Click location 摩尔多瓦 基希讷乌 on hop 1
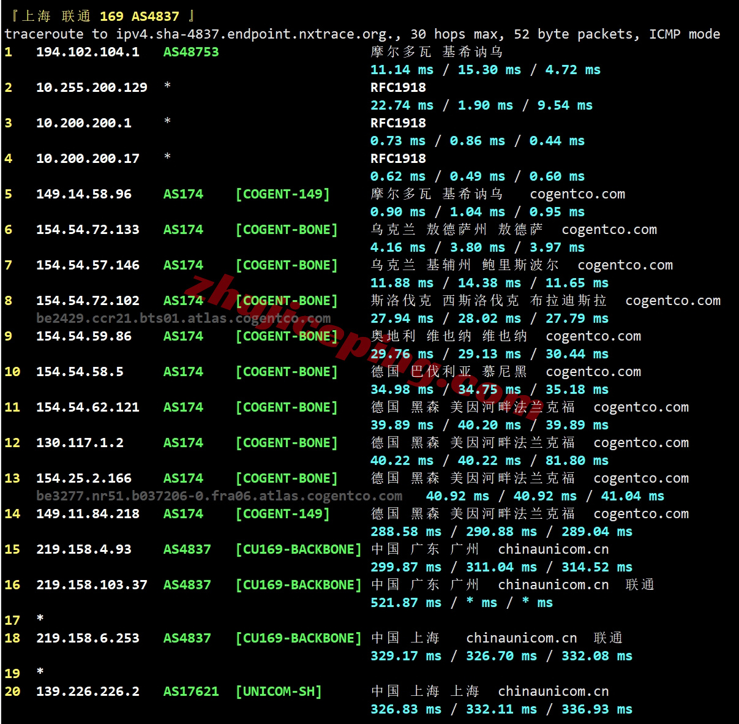This screenshot has width=739, height=724. (x=437, y=52)
